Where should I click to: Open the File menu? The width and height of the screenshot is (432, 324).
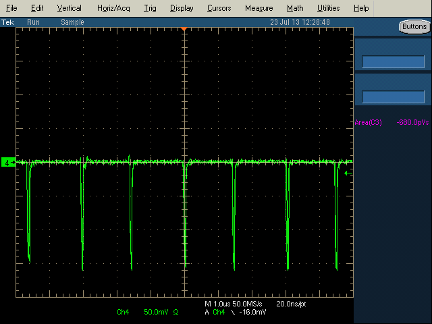click(11, 8)
